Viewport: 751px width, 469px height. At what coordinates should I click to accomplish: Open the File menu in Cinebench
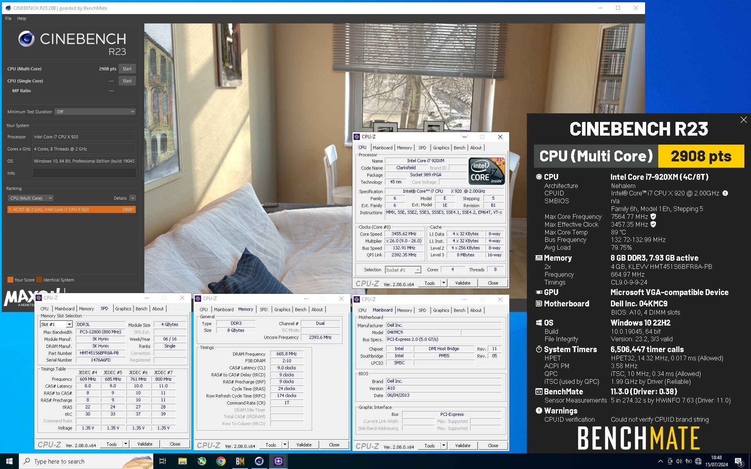pyautogui.click(x=8, y=18)
